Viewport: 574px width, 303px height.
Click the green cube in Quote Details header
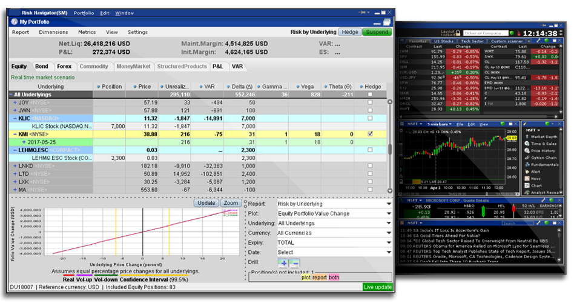[552, 201]
